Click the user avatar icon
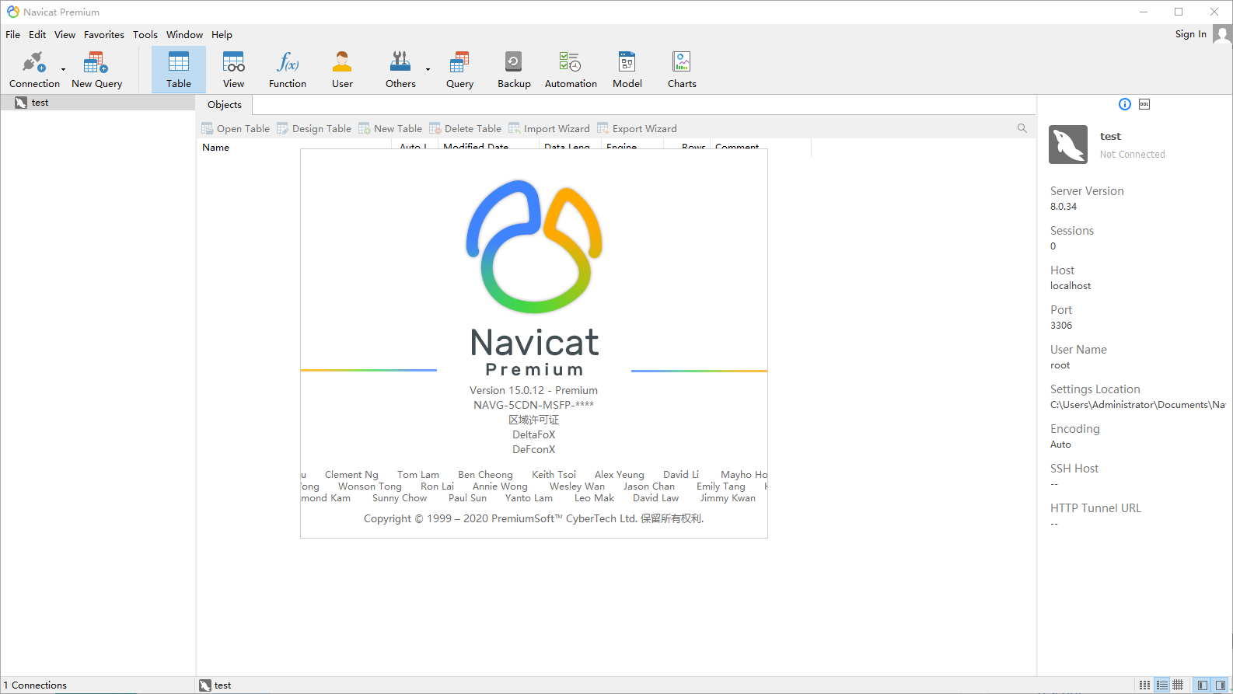This screenshot has width=1233, height=694. (x=1222, y=35)
